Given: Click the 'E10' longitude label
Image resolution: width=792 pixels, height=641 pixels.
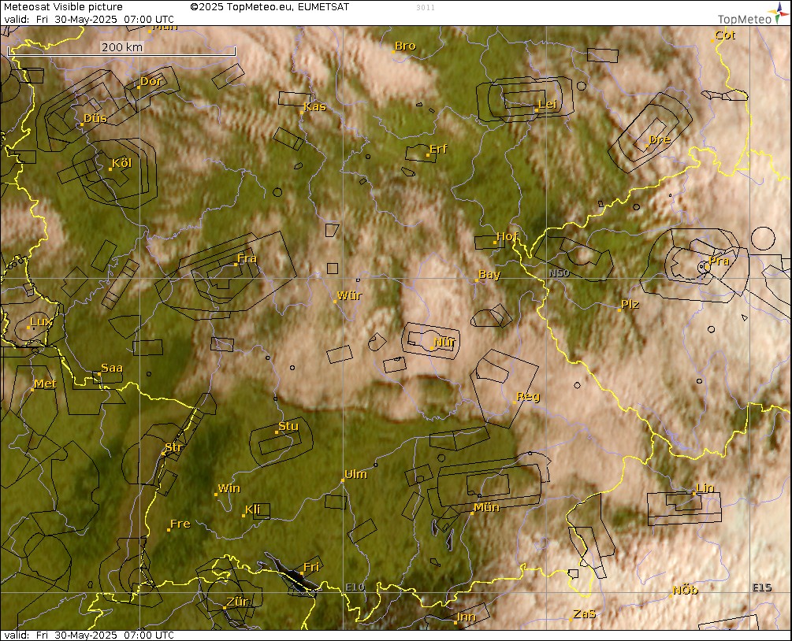Looking at the screenshot, I should click(355, 587).
